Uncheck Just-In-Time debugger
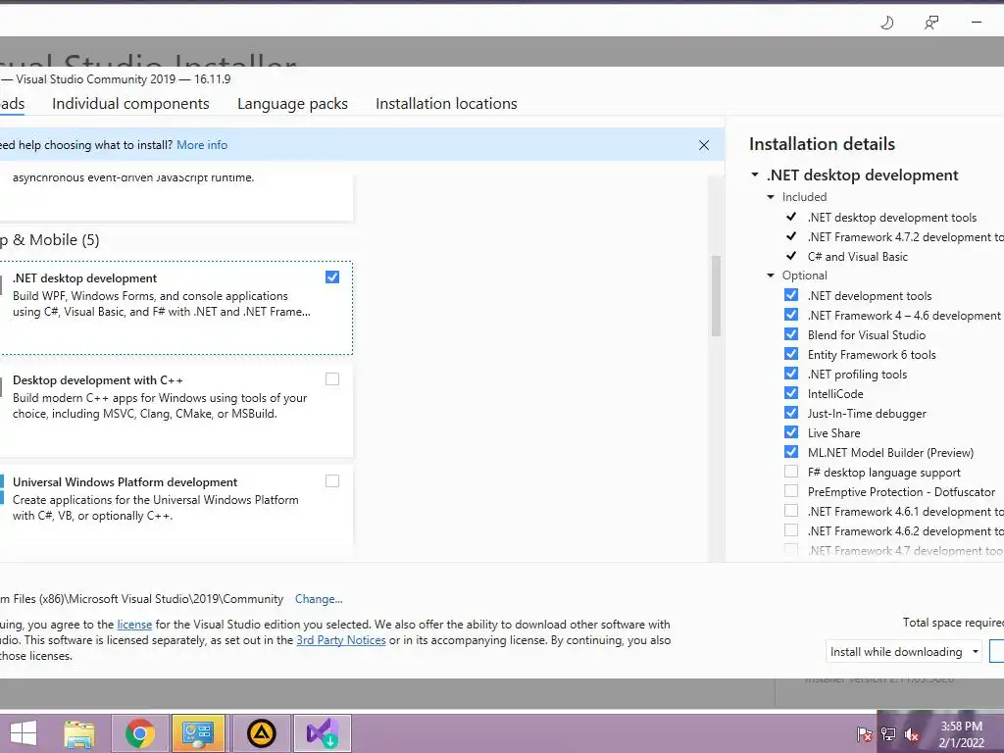Image resolution: width=1004 pixels, height=753 pixels. 791,413
